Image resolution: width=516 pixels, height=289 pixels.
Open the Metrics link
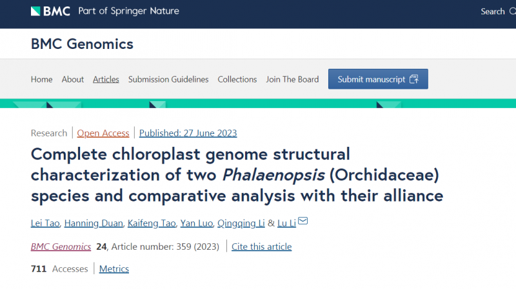[x=114, y=268]
